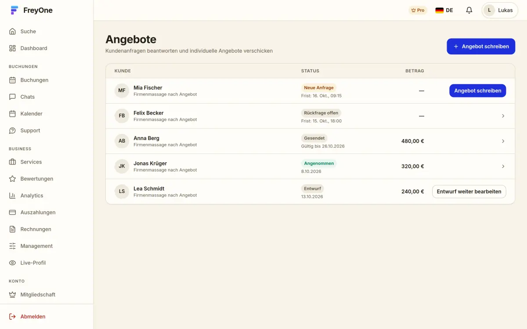Open the Dashboard menu item
The image size is (527, 329).
point(47,48)
